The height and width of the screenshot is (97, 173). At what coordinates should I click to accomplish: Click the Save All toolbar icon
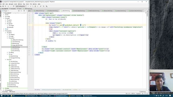point(3,6)
